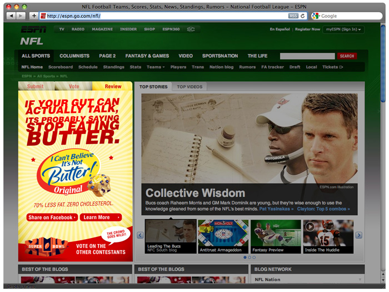Viewport: 389px width, 292px height.
Task: Click the Safari forward arrow button
Action: tap(21, 16)
